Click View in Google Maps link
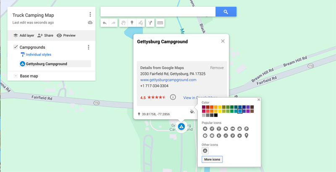Image resolution: width=336 pixels, height=172 pixels. (200, 98)
